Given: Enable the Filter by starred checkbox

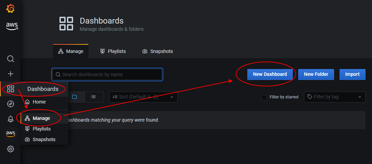Looking at the screenshot, I should coord(264,97).
